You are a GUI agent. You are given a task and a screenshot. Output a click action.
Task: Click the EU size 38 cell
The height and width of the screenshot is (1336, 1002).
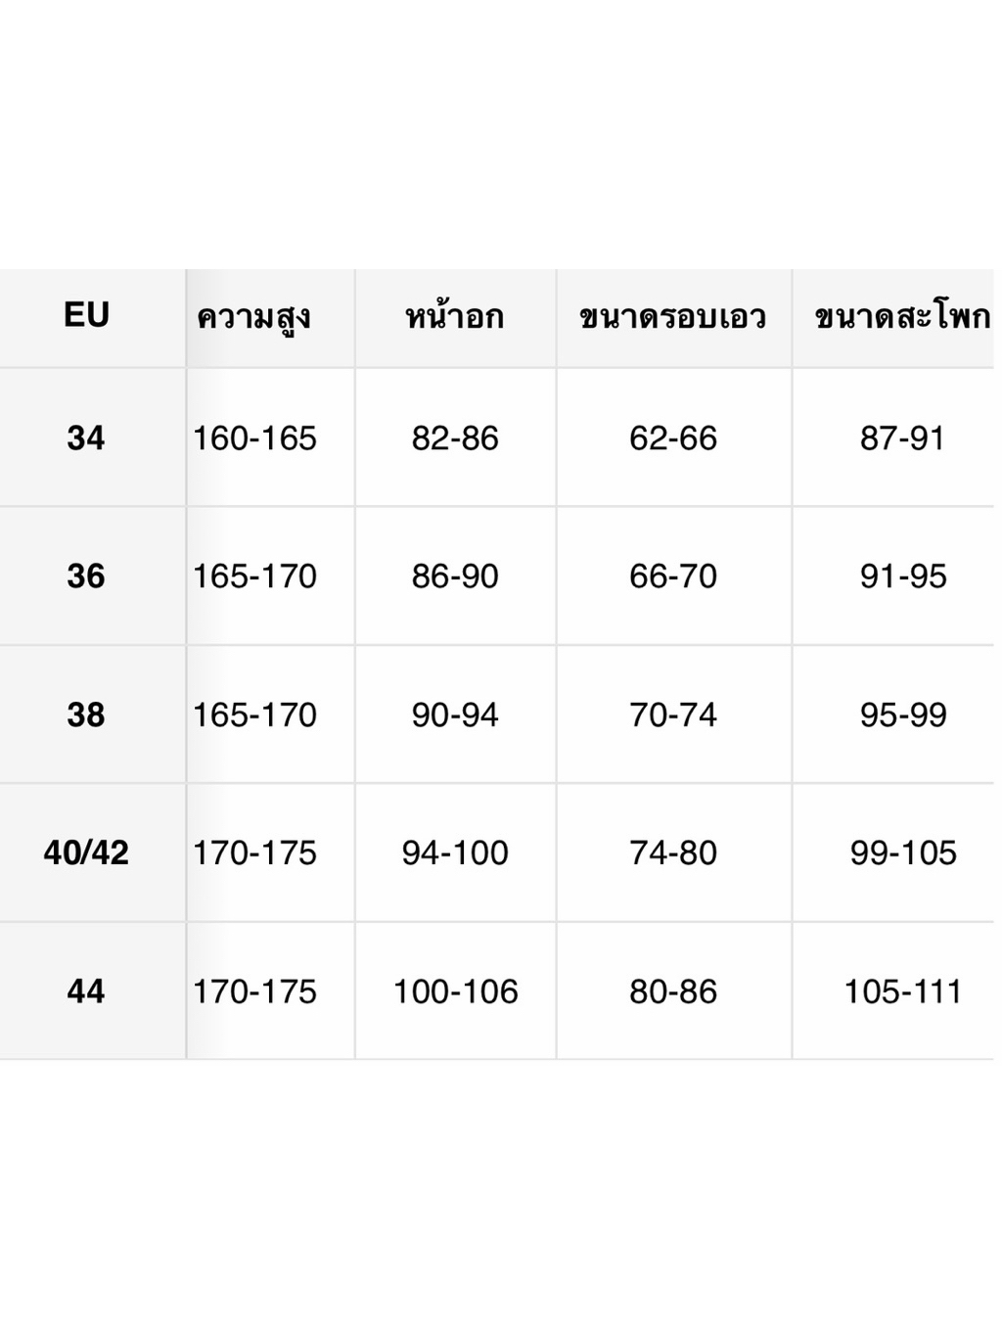86,714
